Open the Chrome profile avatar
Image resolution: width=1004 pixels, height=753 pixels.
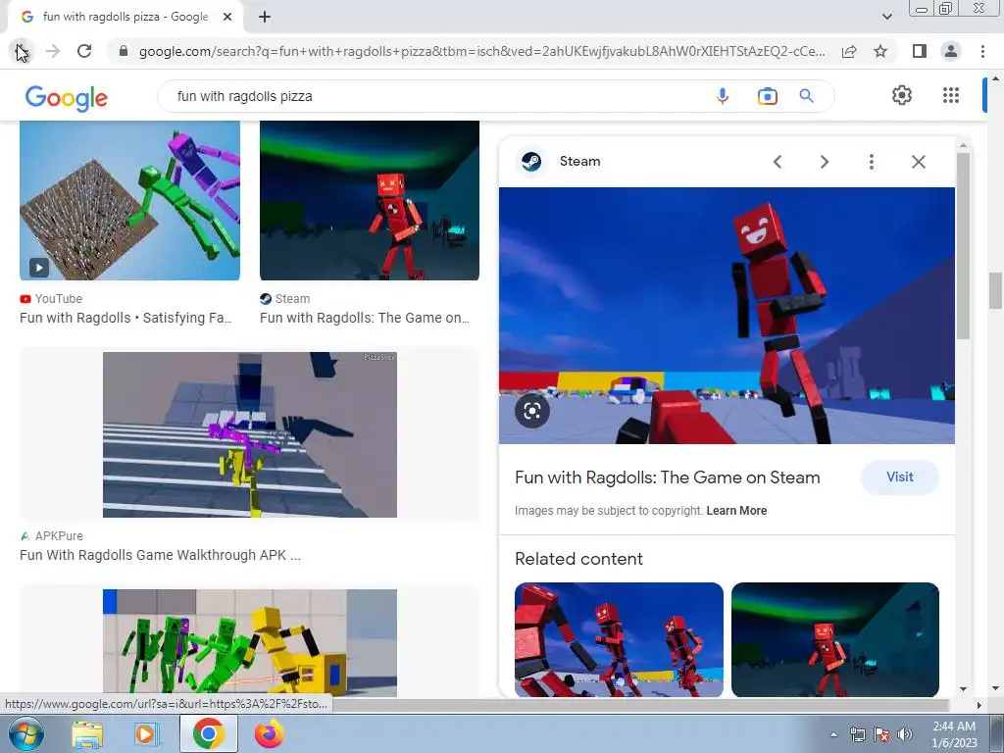tap(951, 51)
